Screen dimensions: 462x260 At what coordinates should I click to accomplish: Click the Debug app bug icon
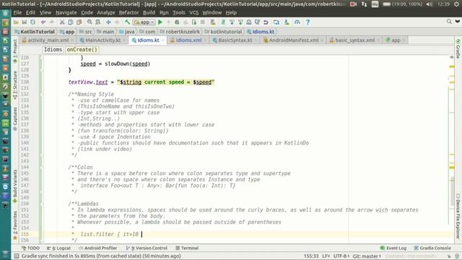pos(177,22)
